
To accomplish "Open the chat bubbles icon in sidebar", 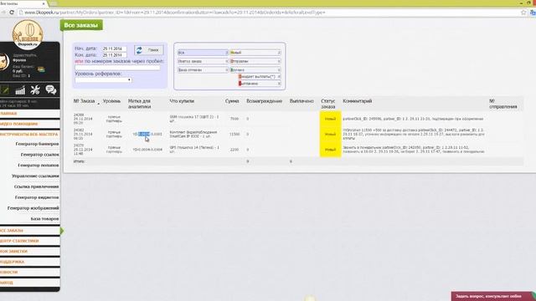I will tap(50, 90).
